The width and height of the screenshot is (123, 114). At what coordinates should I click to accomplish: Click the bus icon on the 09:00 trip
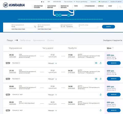tap(8, 94)
